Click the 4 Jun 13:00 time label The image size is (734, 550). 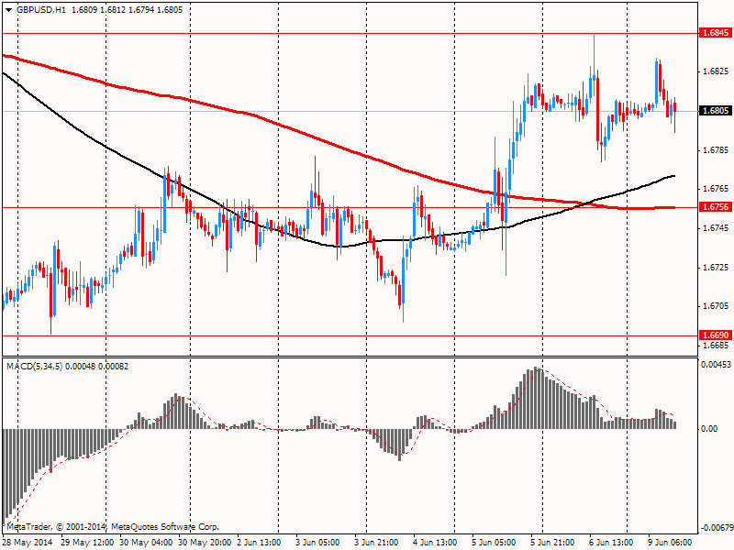435,543
